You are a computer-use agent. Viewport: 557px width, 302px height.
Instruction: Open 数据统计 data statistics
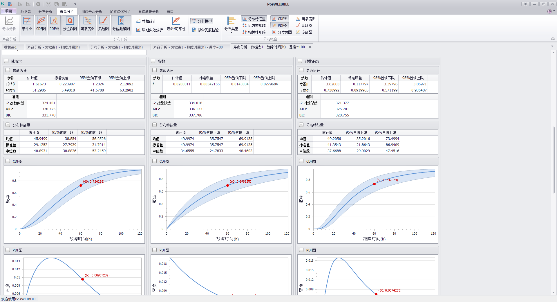146,21
